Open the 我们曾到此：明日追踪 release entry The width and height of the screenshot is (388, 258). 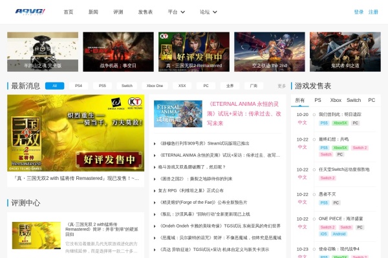tap(340, 115)
